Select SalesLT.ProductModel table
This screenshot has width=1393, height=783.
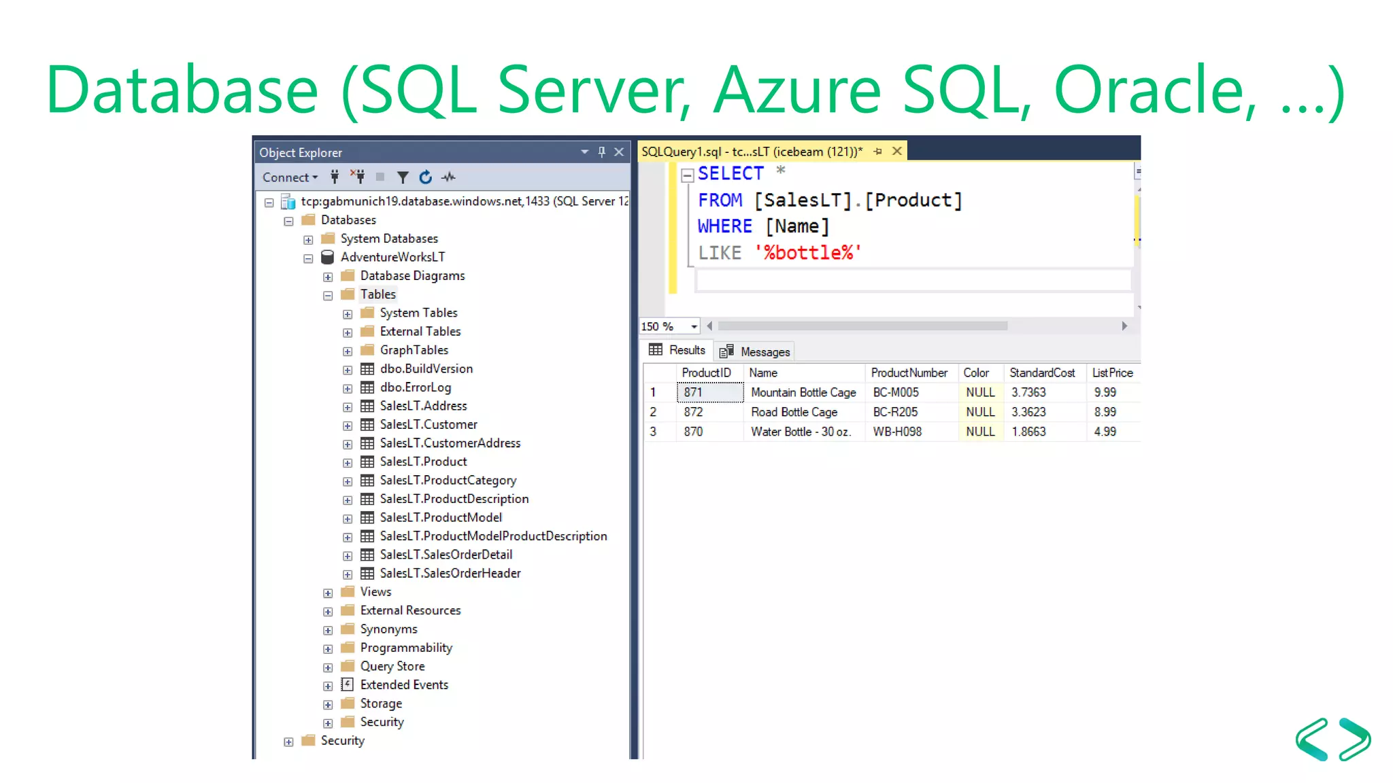(x=440, y=517)
